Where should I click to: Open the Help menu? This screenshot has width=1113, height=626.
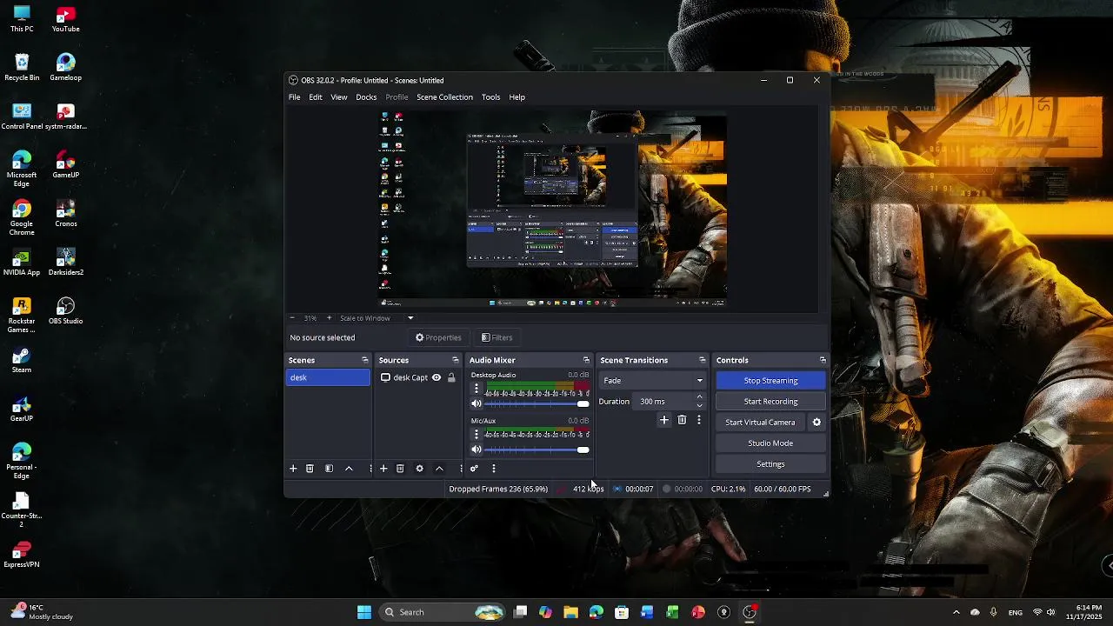pyautogui.click(x=517, y=97)
